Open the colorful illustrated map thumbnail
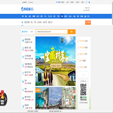The width and height of the screenshot is (113, 113). [69, 98]
